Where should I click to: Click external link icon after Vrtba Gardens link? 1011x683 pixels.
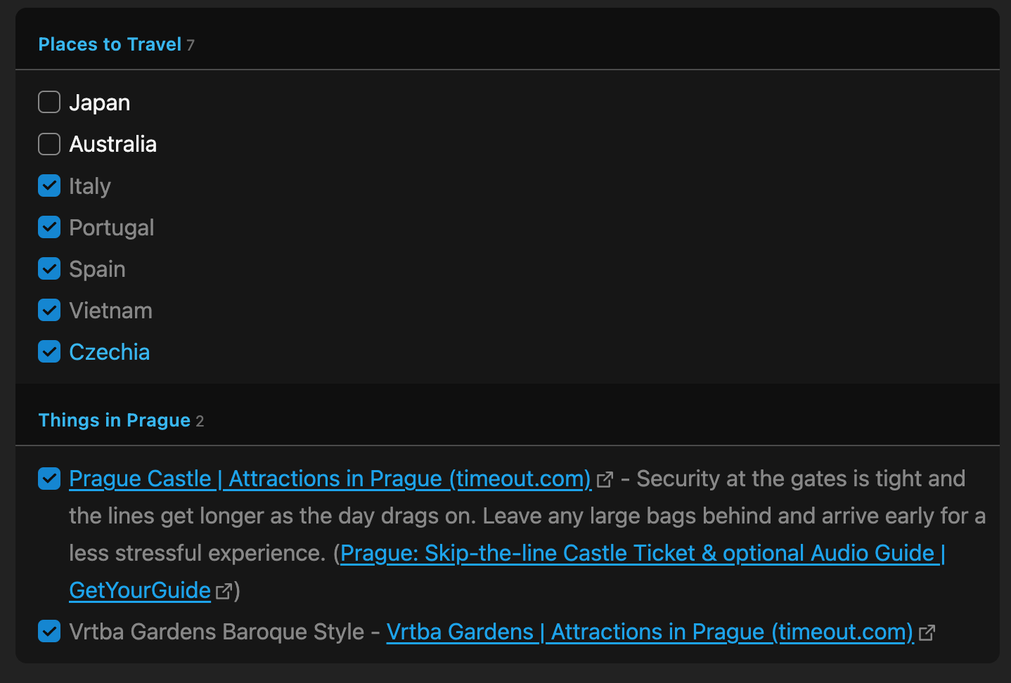pos(927,633)
